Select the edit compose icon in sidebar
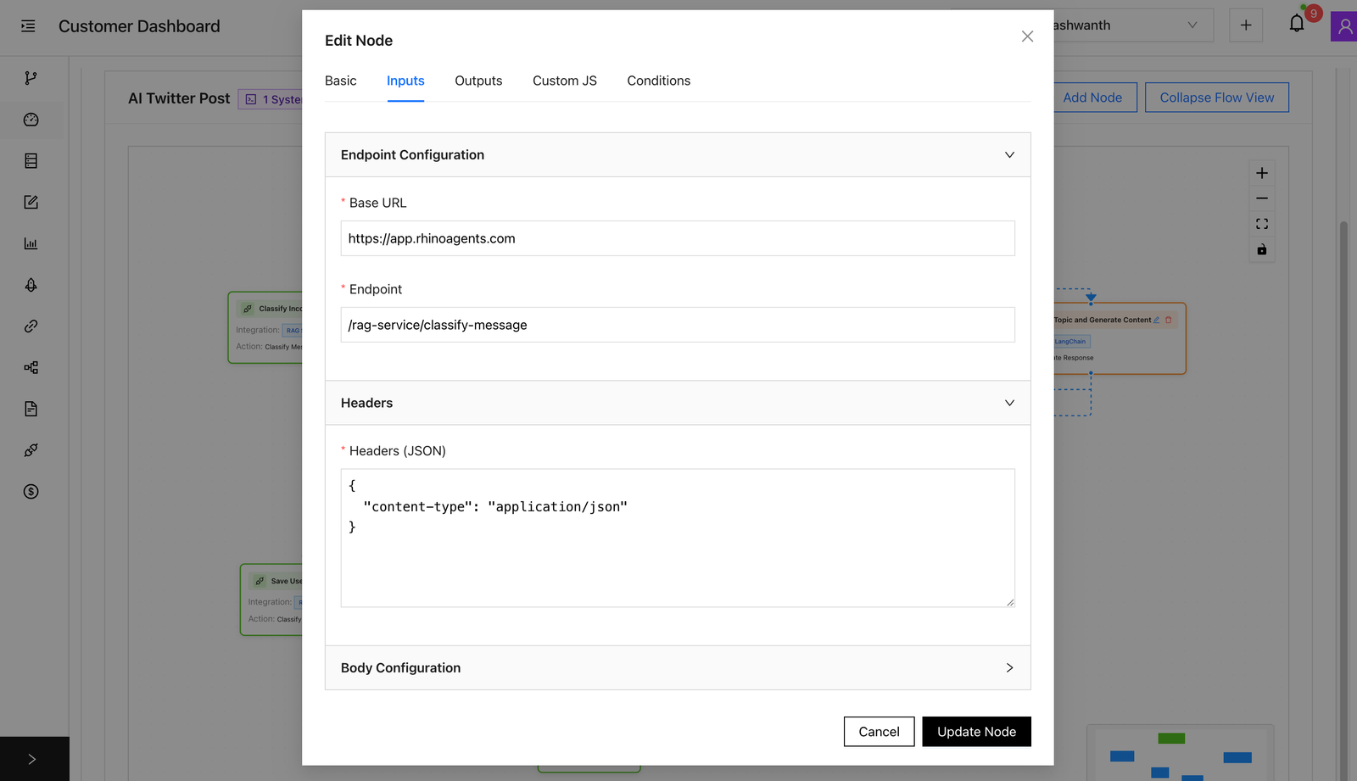The image size is (1357, 781). tap(31, 202)
